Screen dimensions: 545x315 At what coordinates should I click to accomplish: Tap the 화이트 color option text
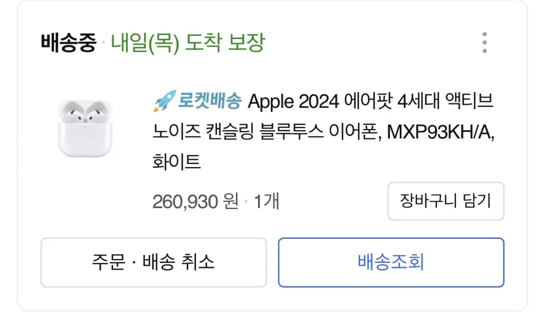click(177, 162)
